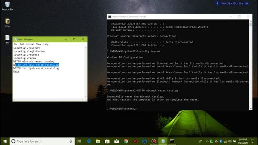The width and height of the screenshot is (258, 145).
Task: Click the Cortana circle in search box
Action: (x=13, y=141)
